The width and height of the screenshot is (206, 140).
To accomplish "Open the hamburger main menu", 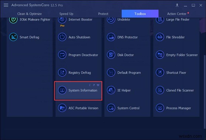I will [6, 5].
